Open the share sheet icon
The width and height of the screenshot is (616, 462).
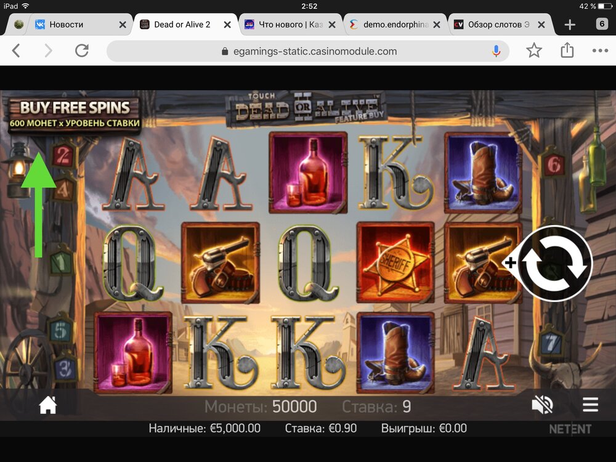coord(567,51)
